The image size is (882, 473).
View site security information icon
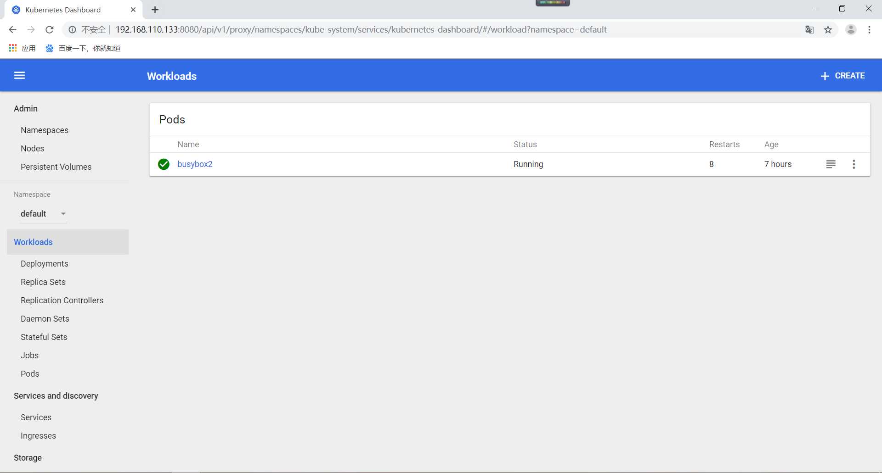click(x=72, y=30)
